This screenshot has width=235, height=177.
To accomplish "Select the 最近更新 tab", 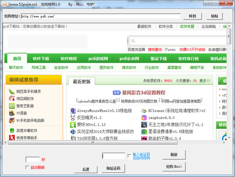I will pos(81,81).
